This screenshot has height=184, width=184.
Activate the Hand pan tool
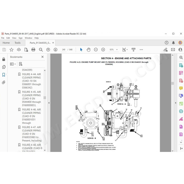point(89,50)
